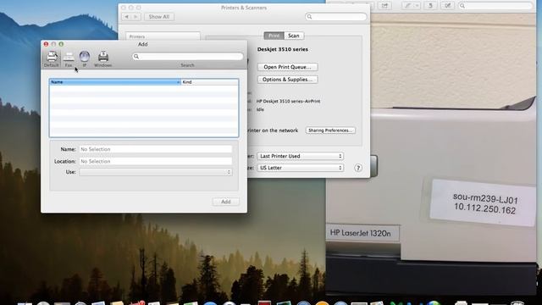542x305 pixels.
Task: Click the help question mark button
Action: click(x=358, y=168)
